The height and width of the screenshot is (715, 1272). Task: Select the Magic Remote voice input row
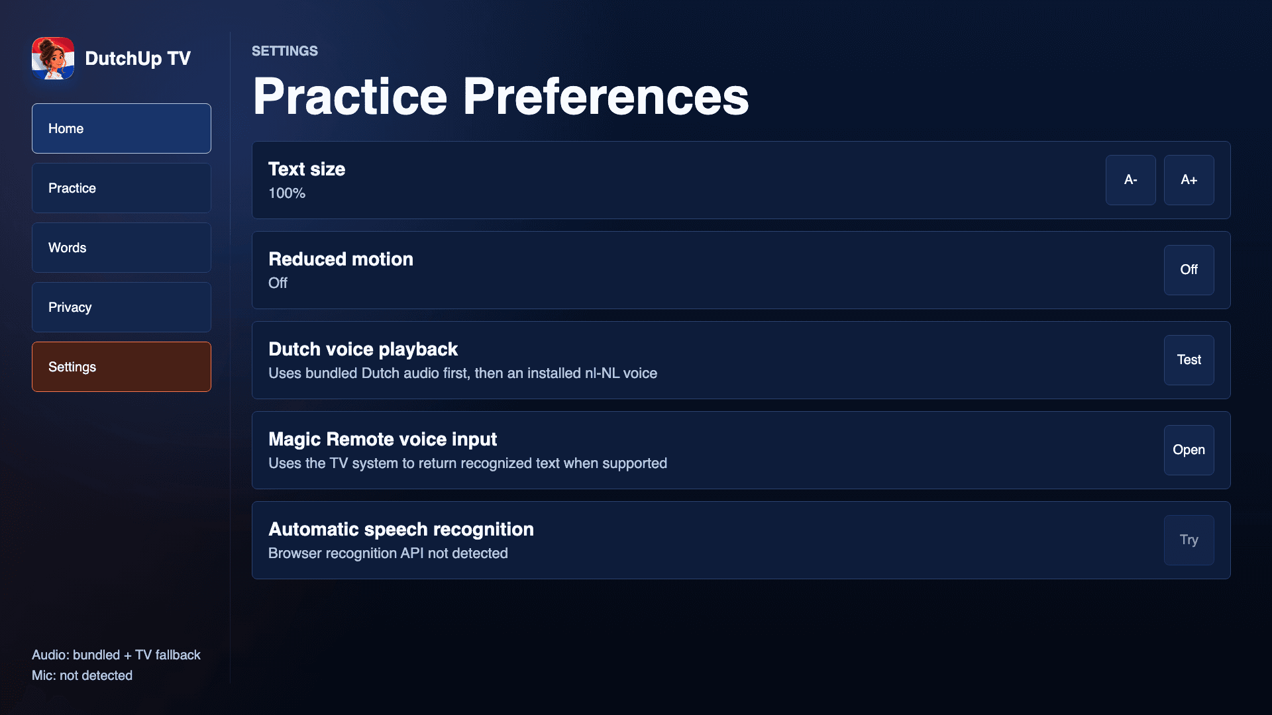tap(741, 450)
